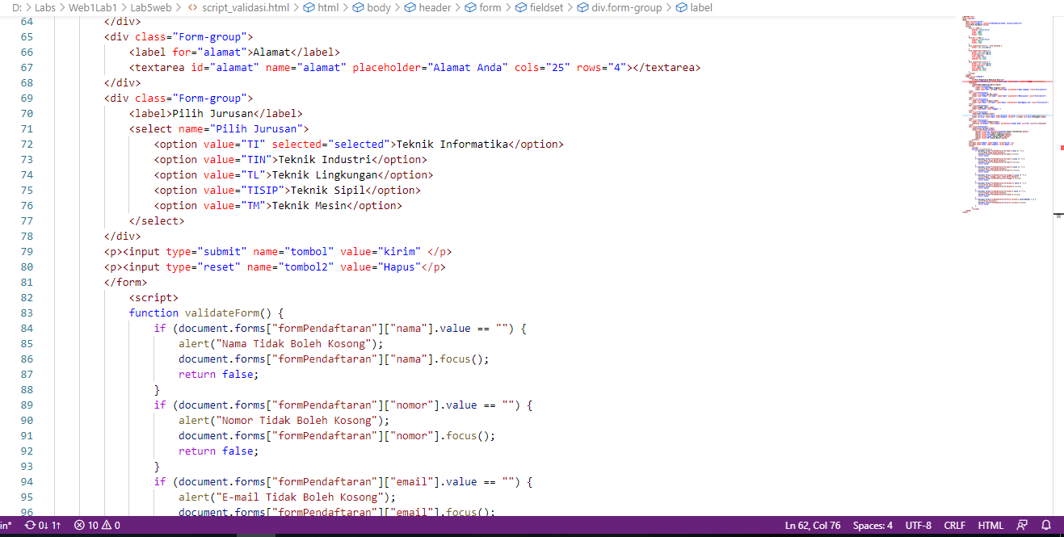
Task: Click Ln 62, Col 76 to go to line
Action: point(811,525)
